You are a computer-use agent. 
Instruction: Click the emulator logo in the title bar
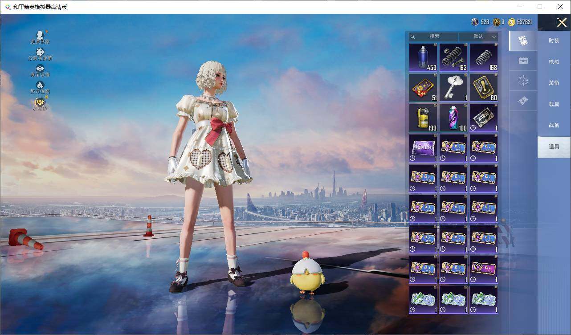pos(8,7)
